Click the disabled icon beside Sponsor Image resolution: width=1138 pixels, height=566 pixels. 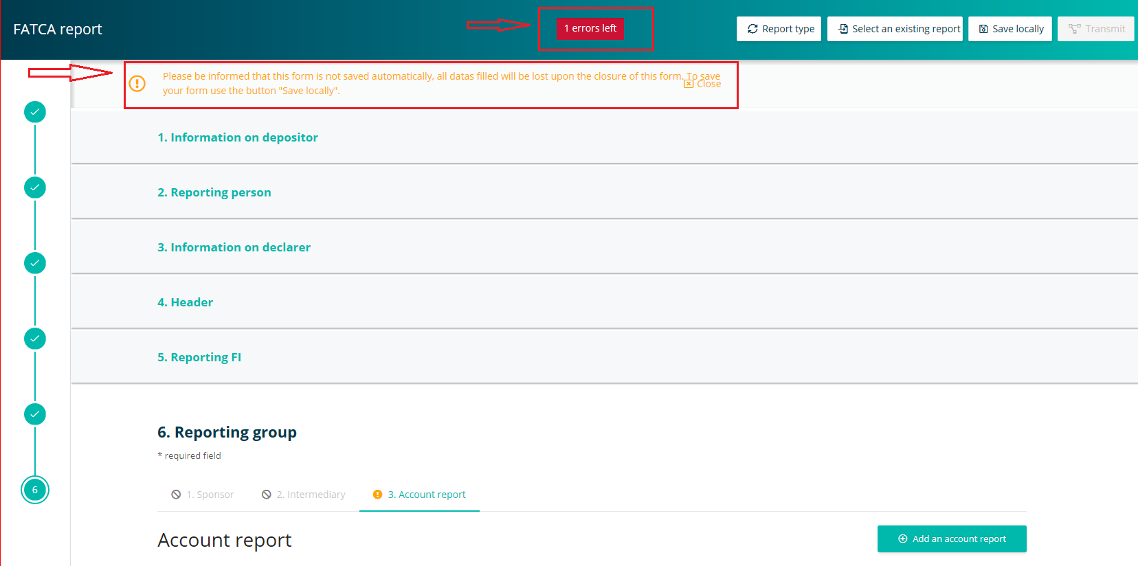click(x=176, y=495)
